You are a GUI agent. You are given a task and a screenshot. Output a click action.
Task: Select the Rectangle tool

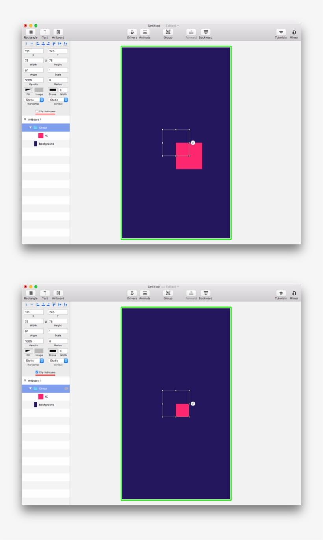click(31, 32)
